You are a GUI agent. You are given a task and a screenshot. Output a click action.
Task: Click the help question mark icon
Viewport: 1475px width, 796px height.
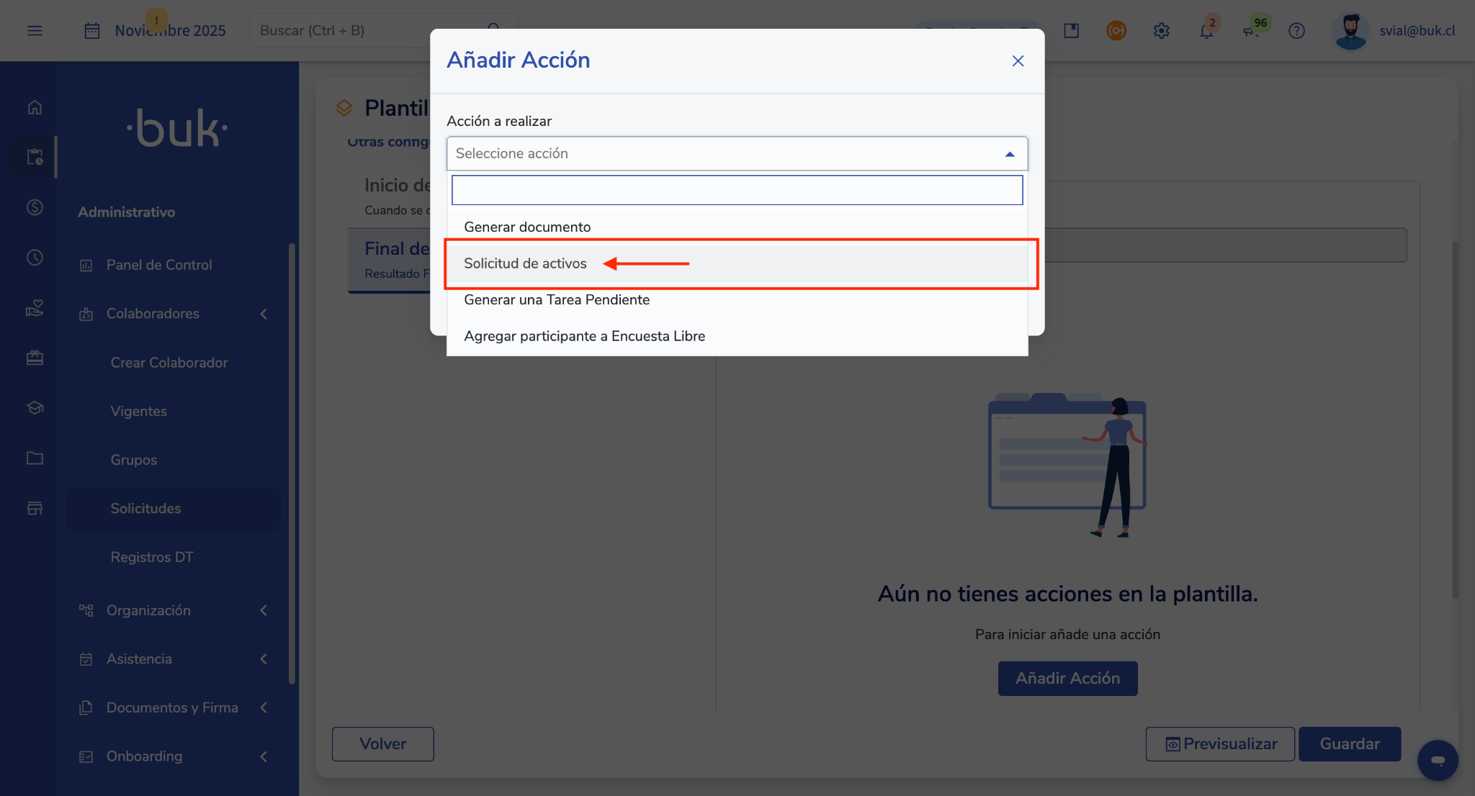pyautogui.click(x=1296, y=31)
